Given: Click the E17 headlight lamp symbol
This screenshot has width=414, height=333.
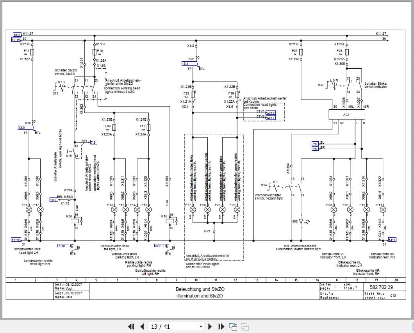Looking at the screenshot, I should tap(40, 210).
